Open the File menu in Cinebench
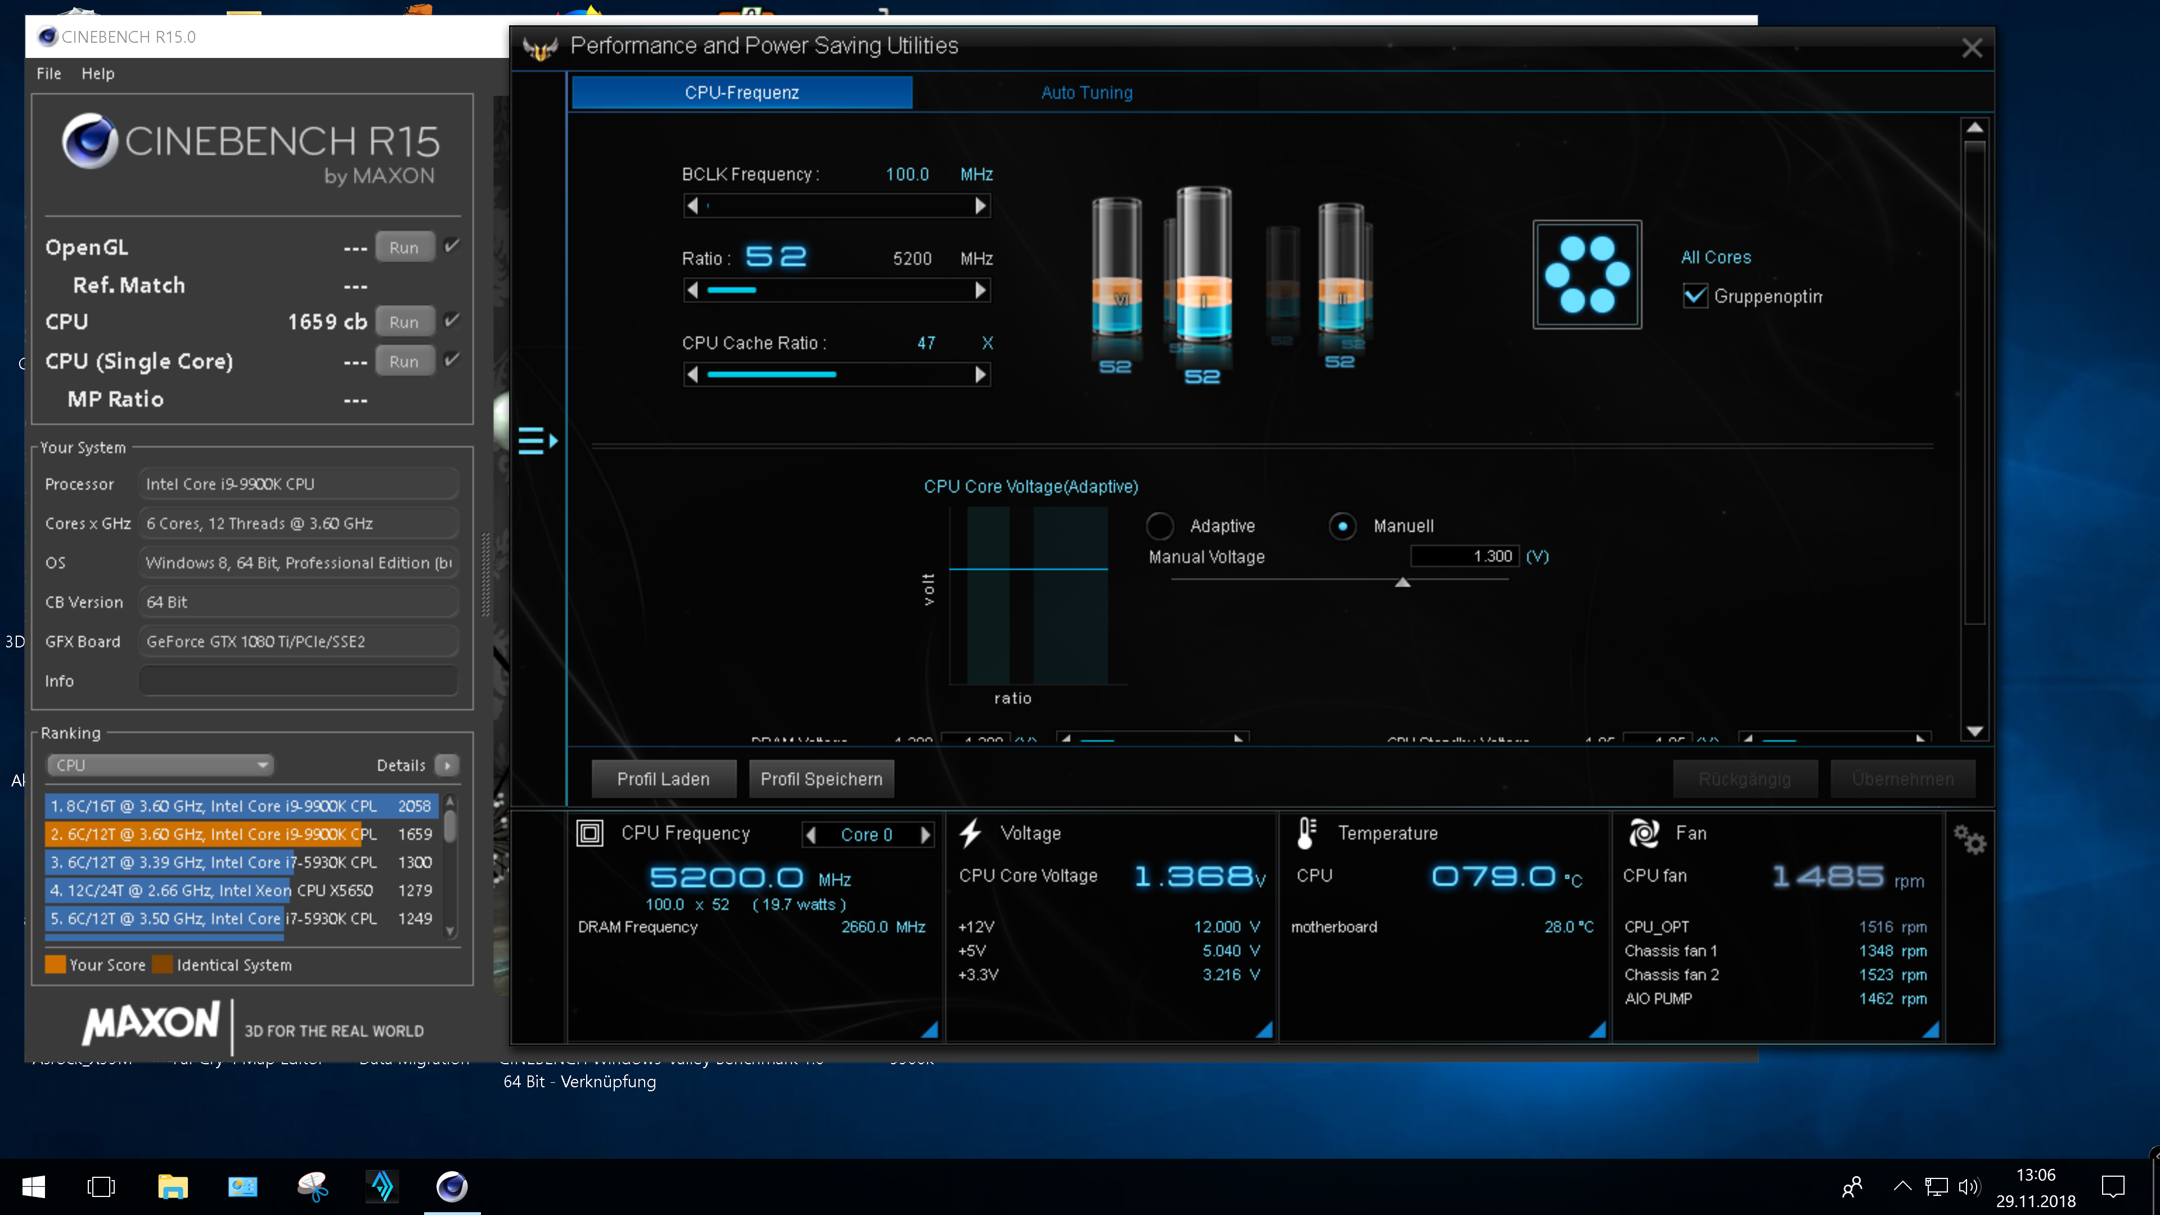 pyautogui.click(x=48, y=73)
